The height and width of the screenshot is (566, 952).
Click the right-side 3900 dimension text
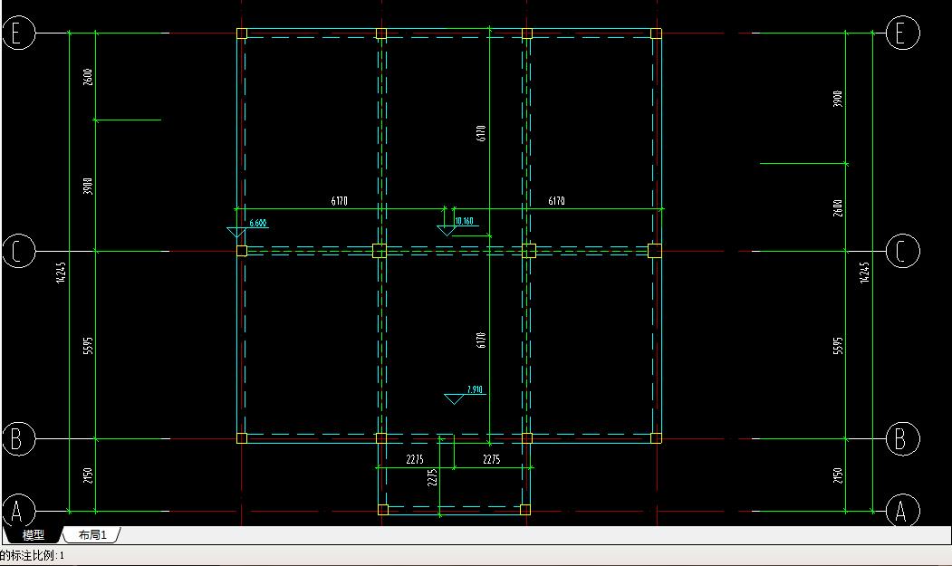pyautogui.click(x=838, y=99)
